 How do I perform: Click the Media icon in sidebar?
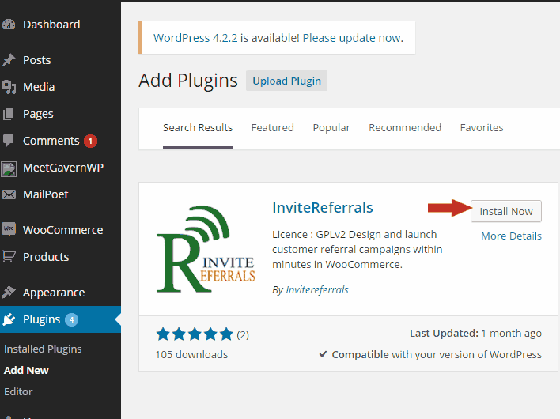9,87
